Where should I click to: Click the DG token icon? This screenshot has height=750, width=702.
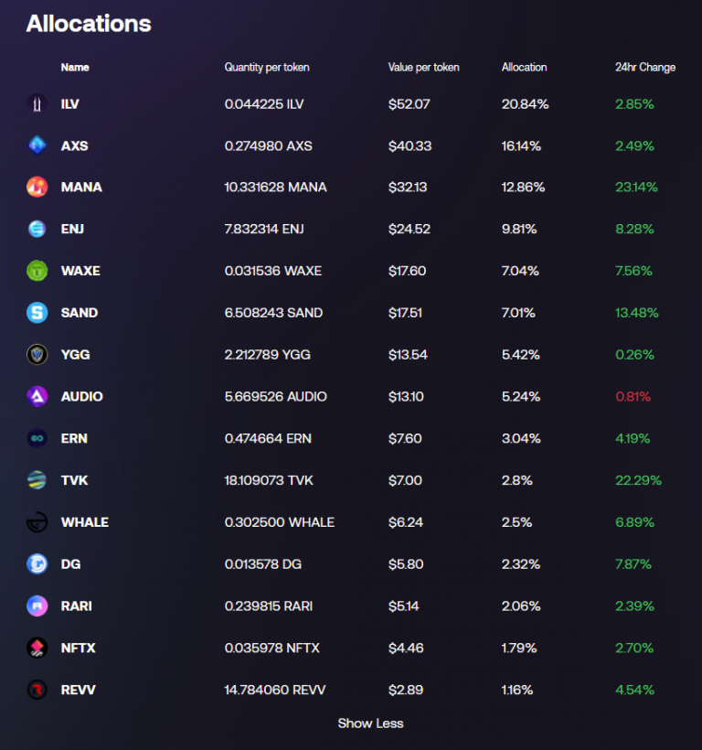click(37, 563)
